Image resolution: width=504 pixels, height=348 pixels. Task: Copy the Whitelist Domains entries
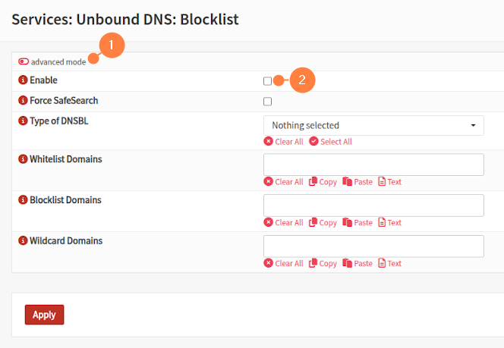point(323,182)
